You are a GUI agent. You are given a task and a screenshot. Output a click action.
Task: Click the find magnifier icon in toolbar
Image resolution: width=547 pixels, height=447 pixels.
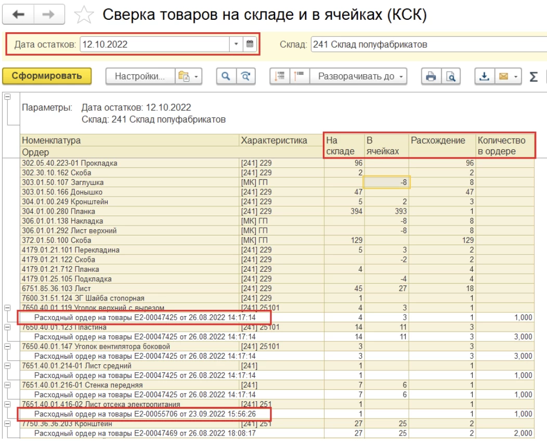pos(226,76)
